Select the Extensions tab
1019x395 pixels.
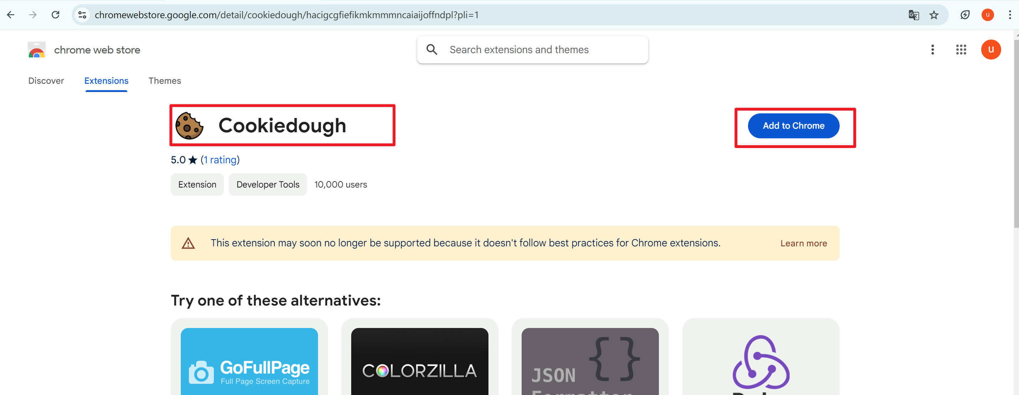pyautogui.click(x=106, y=81)
